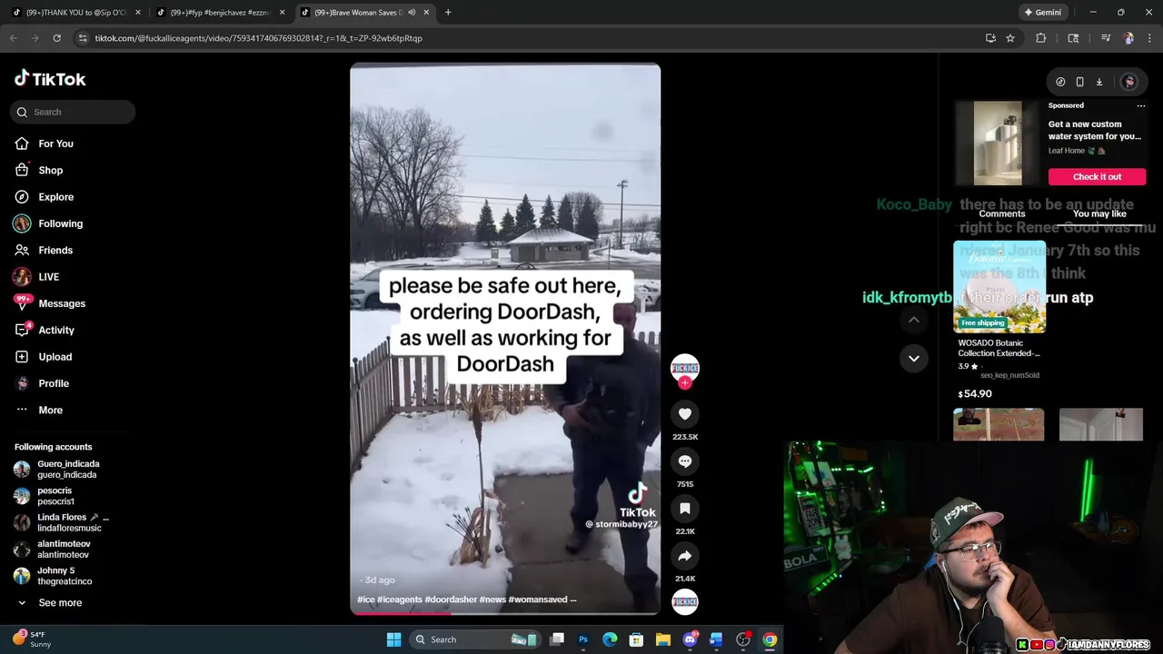This screenshot has height=654, width=1163.
Task: Switch to #fyp #benjichavez browser tab
Action: 221,13
